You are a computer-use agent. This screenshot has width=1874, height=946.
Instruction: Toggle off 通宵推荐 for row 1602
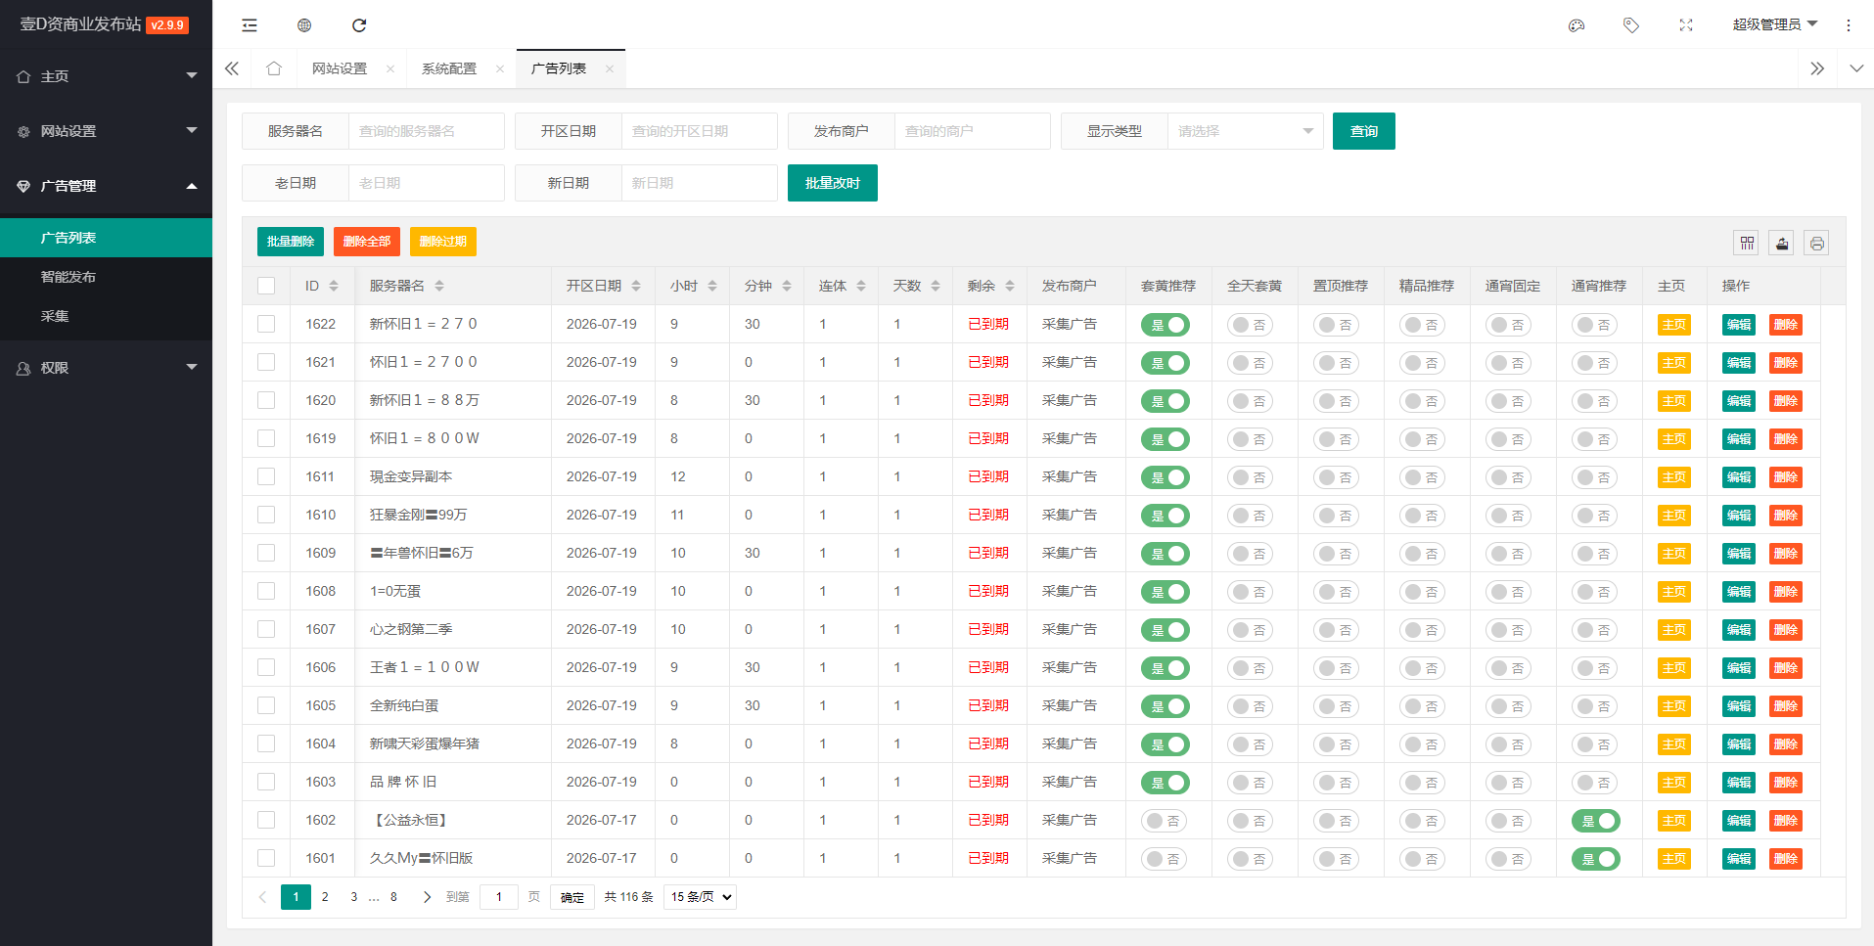coord(1596,821)
